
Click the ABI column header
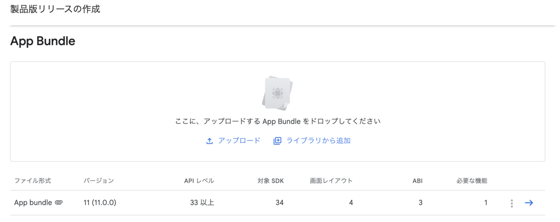pos(417,180)
